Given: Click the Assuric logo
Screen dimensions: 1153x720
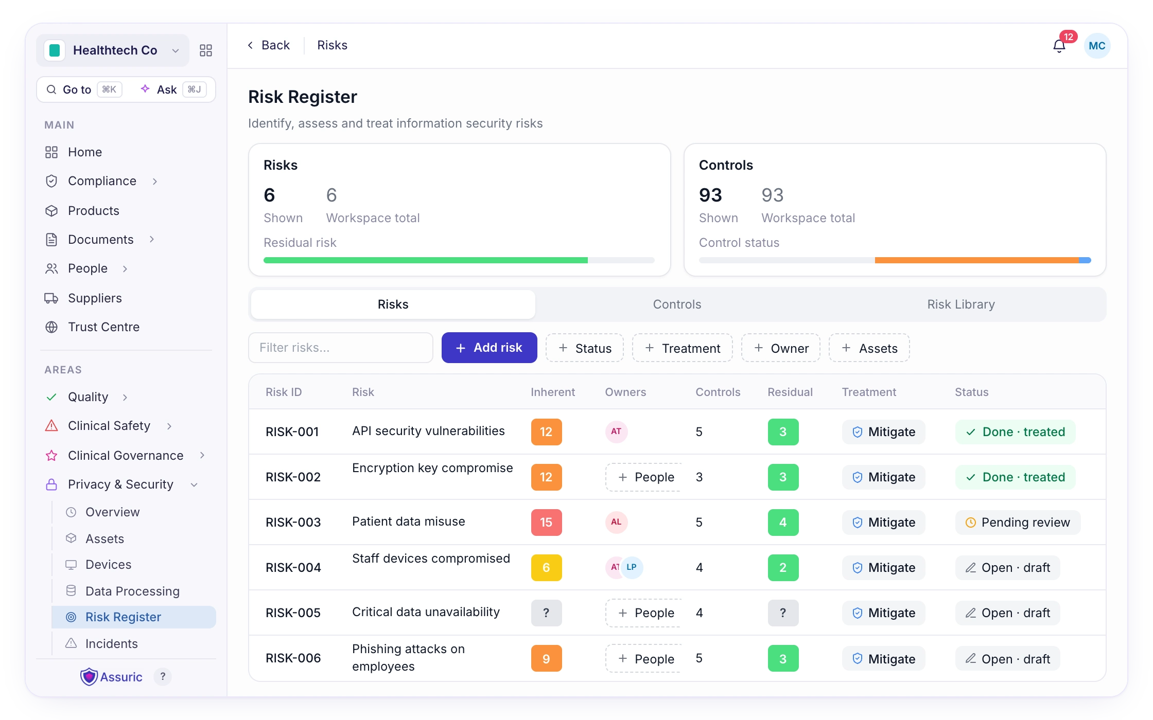Looking at the screenshot, I should 111,677.
